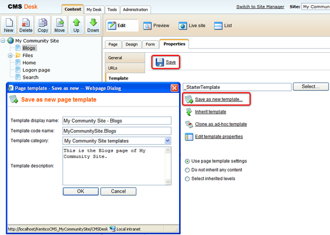Screen dimensions: 330x235
Task: Click the Blogs page icon in tree
Action: click(18, 48)
